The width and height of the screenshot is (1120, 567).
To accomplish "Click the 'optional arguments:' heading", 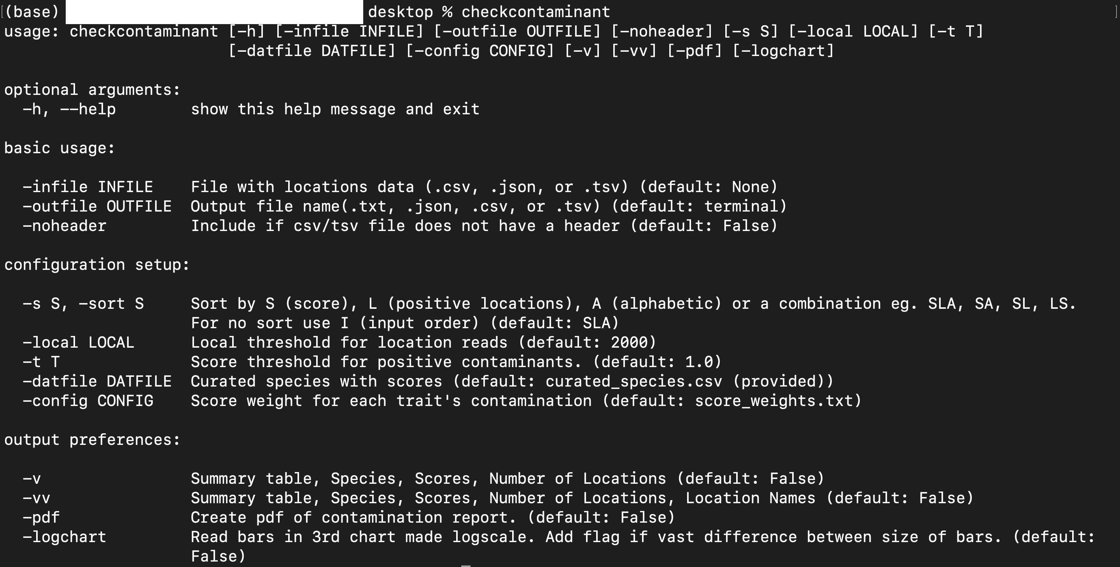I will pyautogui.click(x=92, y=90).
